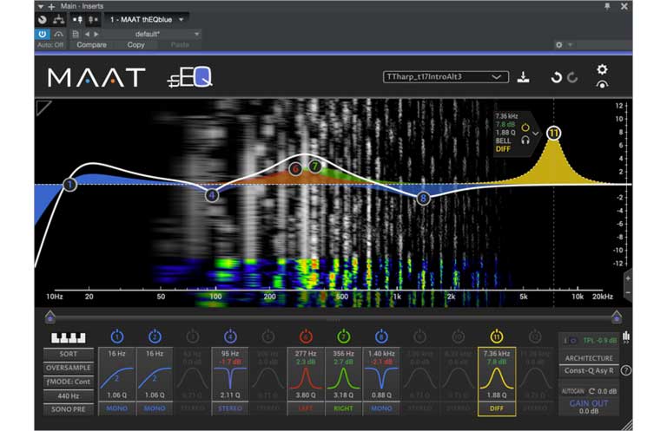Click the OVERSAMPLE button

click(69, 368)
